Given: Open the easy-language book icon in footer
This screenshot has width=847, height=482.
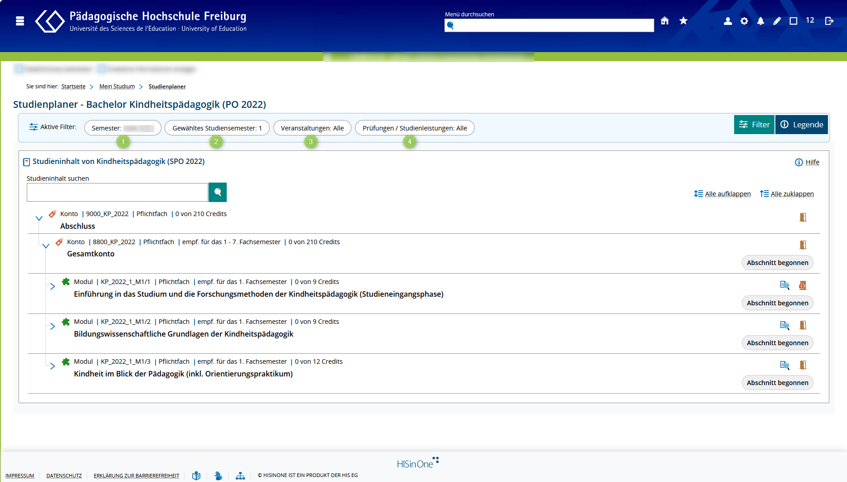Looking at the screenshot, I should click(x=196, y=476).
